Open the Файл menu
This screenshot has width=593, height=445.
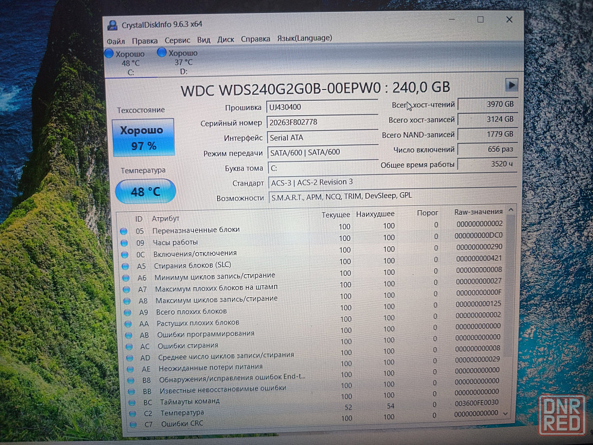coord(116,42)
